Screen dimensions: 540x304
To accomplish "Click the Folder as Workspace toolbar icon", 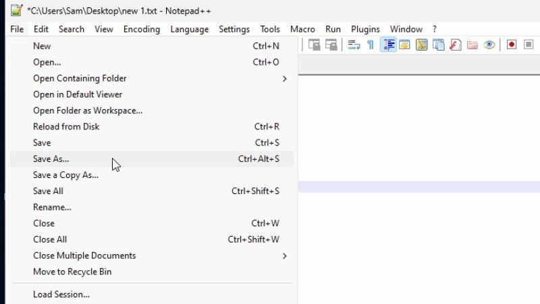I will pyautogui.click(x=472, y=45).
